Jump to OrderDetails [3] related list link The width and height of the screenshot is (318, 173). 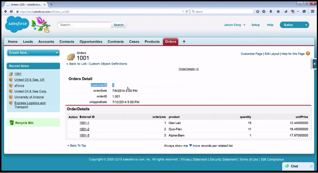tap(188, 69)
